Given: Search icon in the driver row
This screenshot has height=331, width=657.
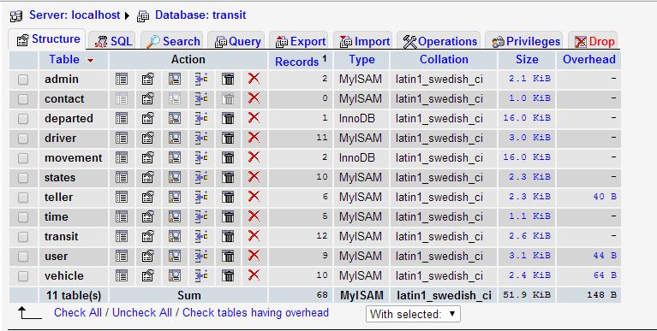Looking at the screenshot, I should [175, 138].
